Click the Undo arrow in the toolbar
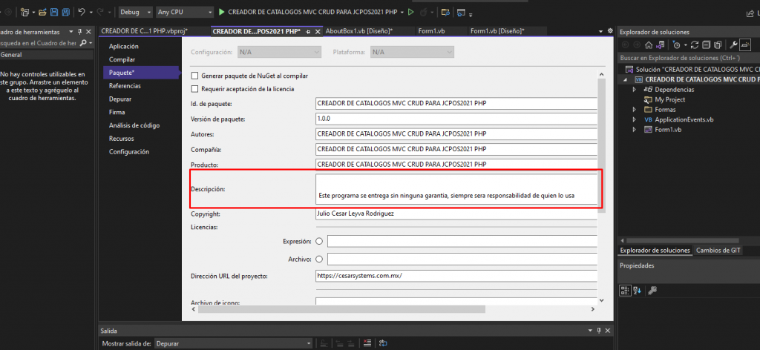This screenshot has width=760, height=350. (x=82, y=13)
